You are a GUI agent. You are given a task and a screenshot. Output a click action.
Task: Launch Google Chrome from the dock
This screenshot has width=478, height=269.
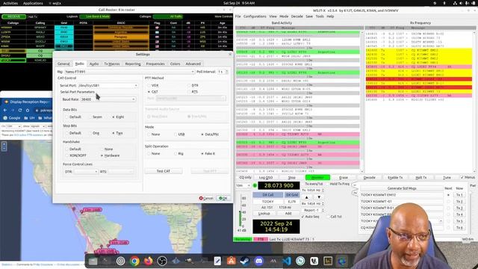(x=134, y=261)
